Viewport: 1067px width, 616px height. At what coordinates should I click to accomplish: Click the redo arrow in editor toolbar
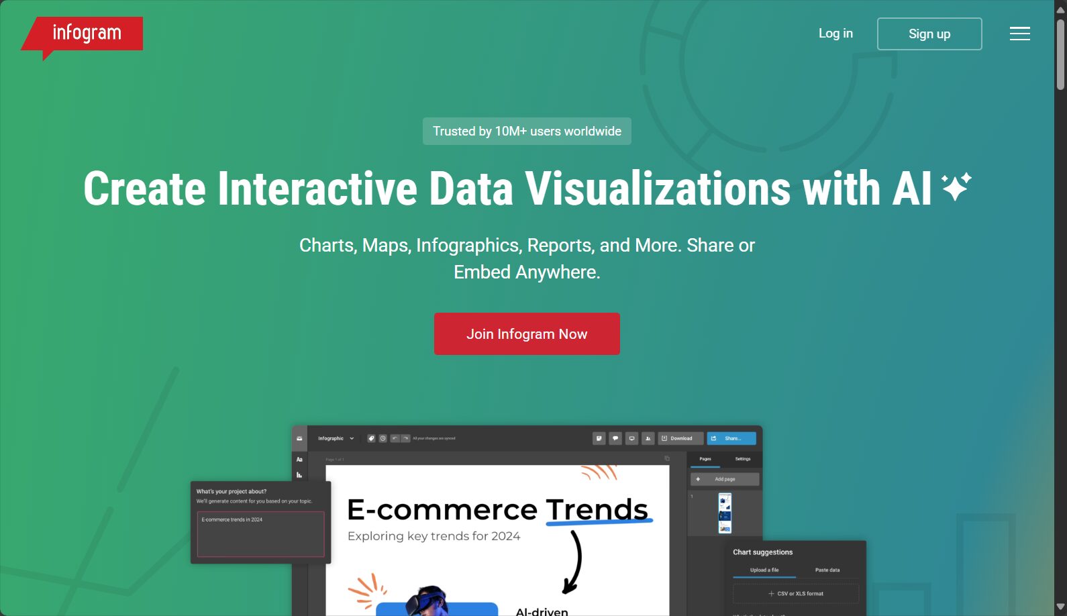[x=405, y=438]
